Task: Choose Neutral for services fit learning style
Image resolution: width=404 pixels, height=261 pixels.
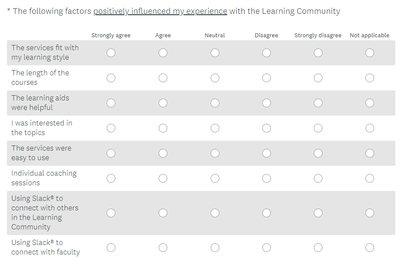Action: click(215, 53)
